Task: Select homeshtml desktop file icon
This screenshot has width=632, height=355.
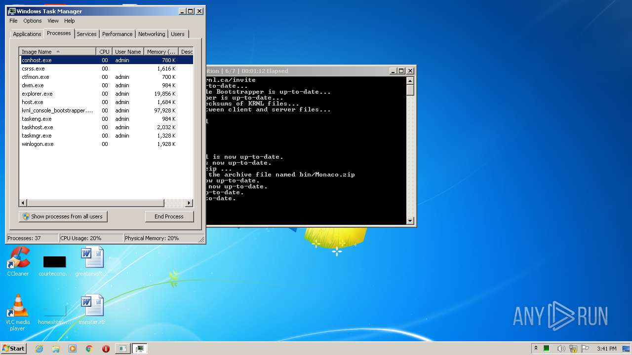Action: 55,315
